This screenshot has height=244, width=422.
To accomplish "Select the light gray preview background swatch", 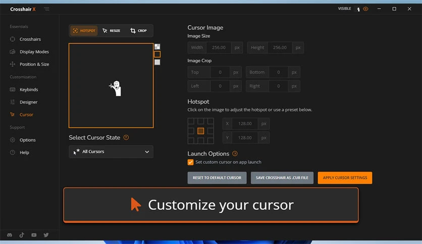I will pyautogui.click(x=157, y=62).
